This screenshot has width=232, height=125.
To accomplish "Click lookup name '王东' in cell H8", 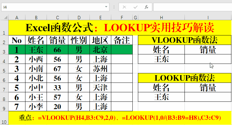I will (x=162, y=97).
